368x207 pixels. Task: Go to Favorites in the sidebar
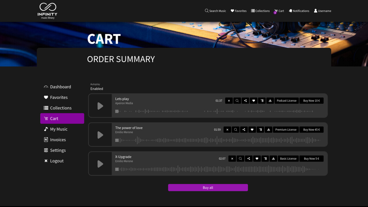62,97
